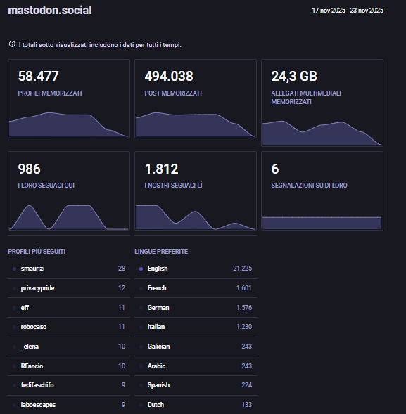Click the Dutch language row
406x414 pixels.
pos(196,405)
